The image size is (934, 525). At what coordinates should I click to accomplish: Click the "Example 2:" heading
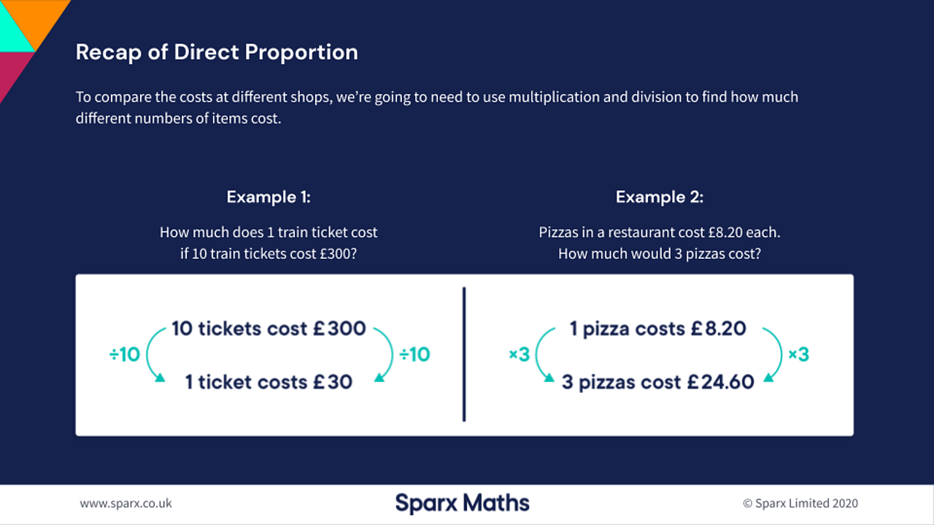tap(660, 197)
